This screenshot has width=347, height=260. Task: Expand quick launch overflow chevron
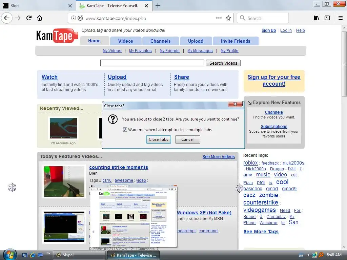tap(48, 254)
